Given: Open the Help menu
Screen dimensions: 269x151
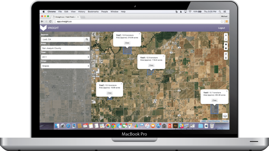Looking at the screenshot, I should pyautogui.click(x=123, y=12).
